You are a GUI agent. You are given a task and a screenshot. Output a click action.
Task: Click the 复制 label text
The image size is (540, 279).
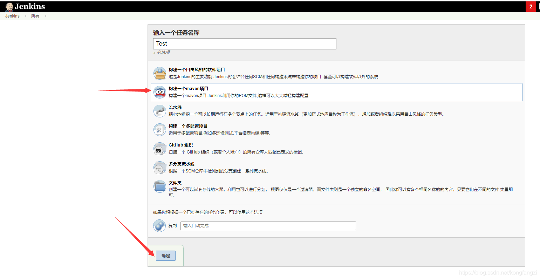point(173,226)
